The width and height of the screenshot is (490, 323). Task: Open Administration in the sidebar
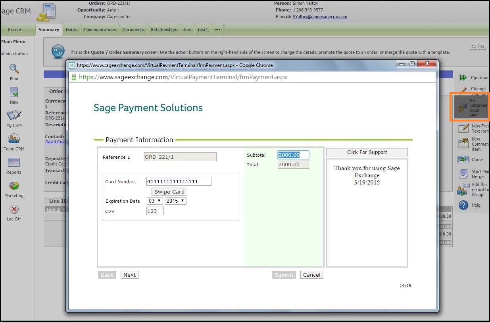coord(14,53)
